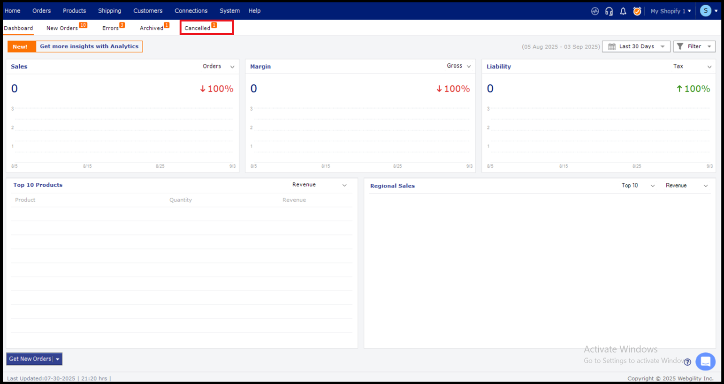
Task: Open the notifications bell
Action: click(623, 11)
